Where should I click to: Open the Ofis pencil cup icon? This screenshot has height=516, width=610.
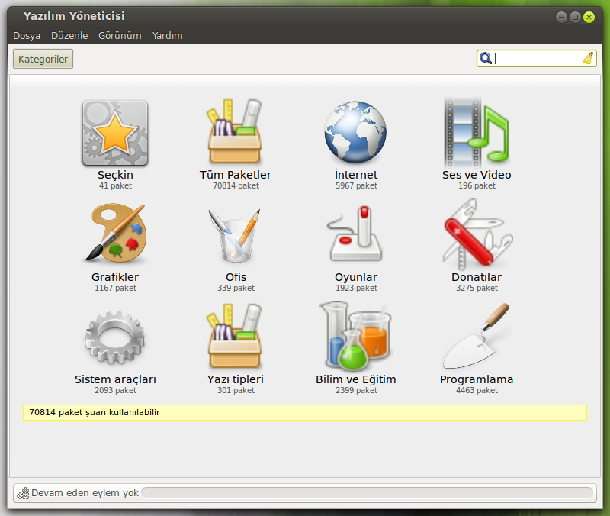point(235,235)
